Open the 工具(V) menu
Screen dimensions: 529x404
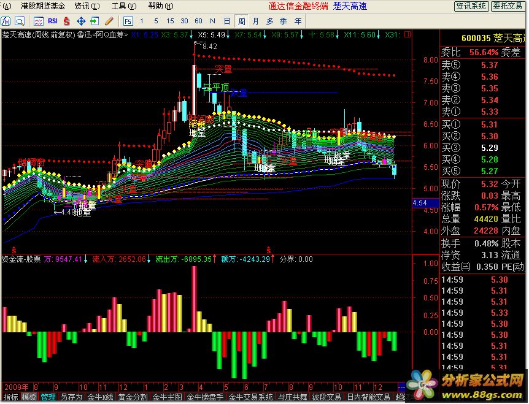(x=124, y=6)
